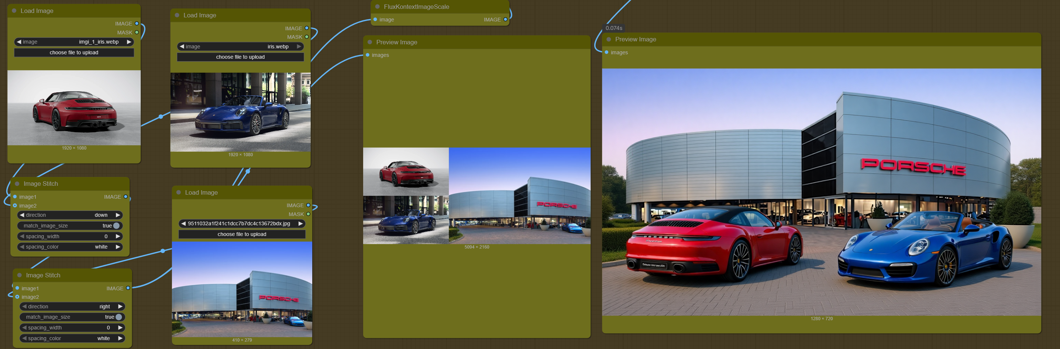Change spacing_color in the 'down' Image Stitch node to next
This screenshot has height=349, width=1060.
[118, 247]
